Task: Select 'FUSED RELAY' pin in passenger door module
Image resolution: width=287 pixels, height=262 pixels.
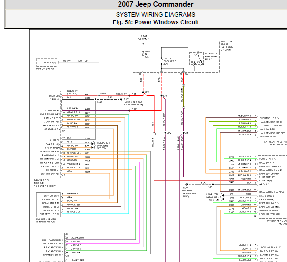Action: click(x=267, y=177)
